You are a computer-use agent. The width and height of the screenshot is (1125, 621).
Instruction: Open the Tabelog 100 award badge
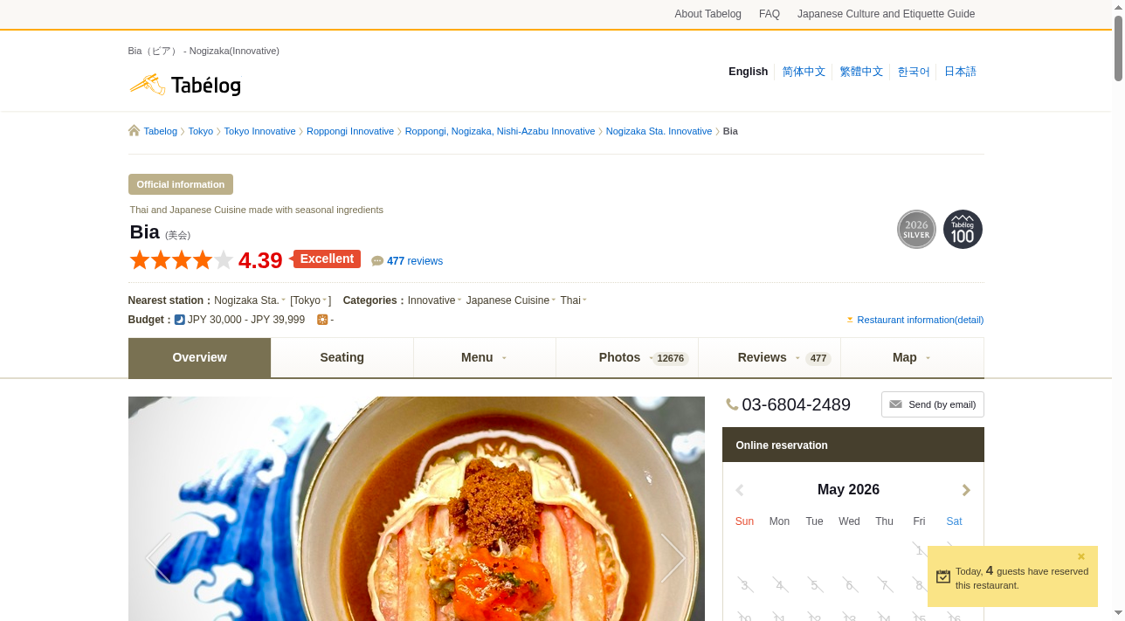pos(963,230)
